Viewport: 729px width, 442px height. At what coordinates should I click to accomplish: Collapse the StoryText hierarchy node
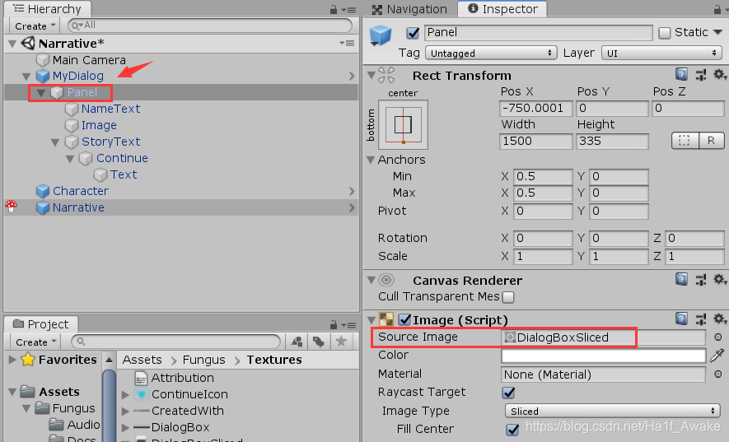tap(55, 142)
